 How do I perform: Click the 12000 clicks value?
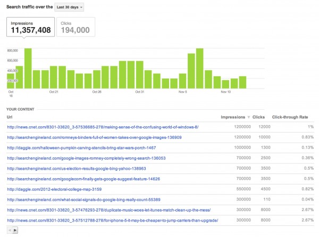click(264, 127)
